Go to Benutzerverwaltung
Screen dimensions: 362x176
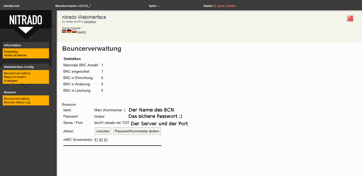tap(17, 73)
